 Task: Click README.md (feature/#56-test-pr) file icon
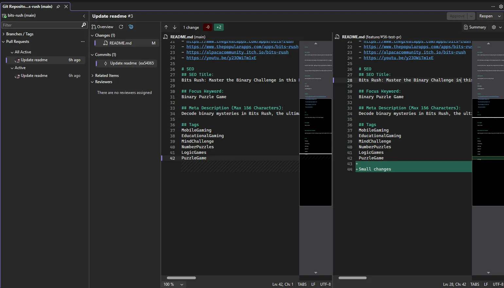click(337, 37)
